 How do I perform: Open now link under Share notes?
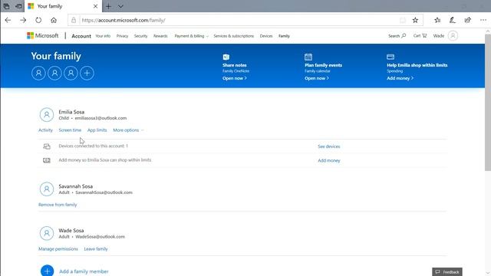point(235,78)
